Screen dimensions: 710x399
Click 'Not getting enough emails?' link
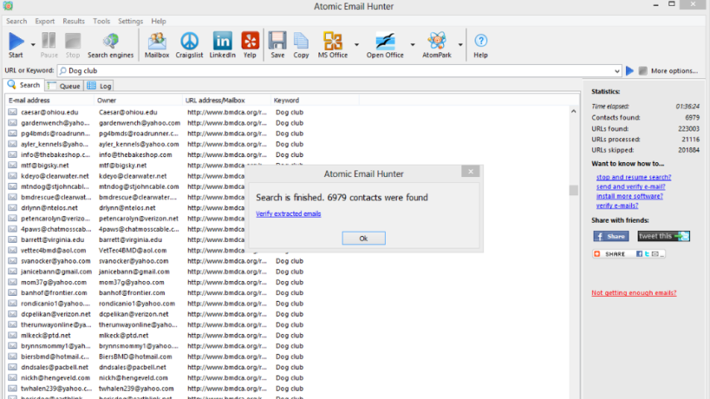click(634, 293)
